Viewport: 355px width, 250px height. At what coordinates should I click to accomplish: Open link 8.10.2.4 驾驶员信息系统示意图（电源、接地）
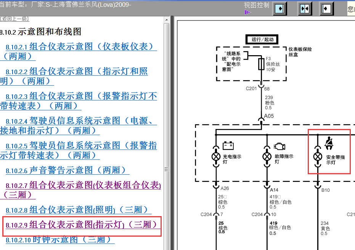point(79,126)
